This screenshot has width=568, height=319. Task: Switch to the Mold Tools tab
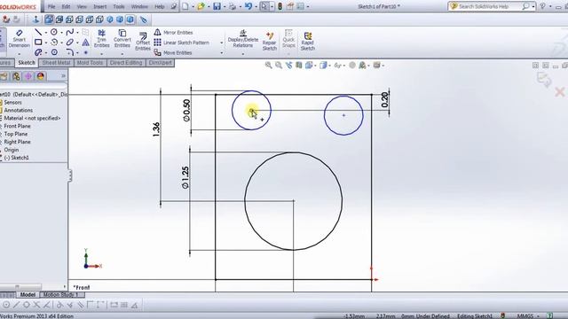90,63
